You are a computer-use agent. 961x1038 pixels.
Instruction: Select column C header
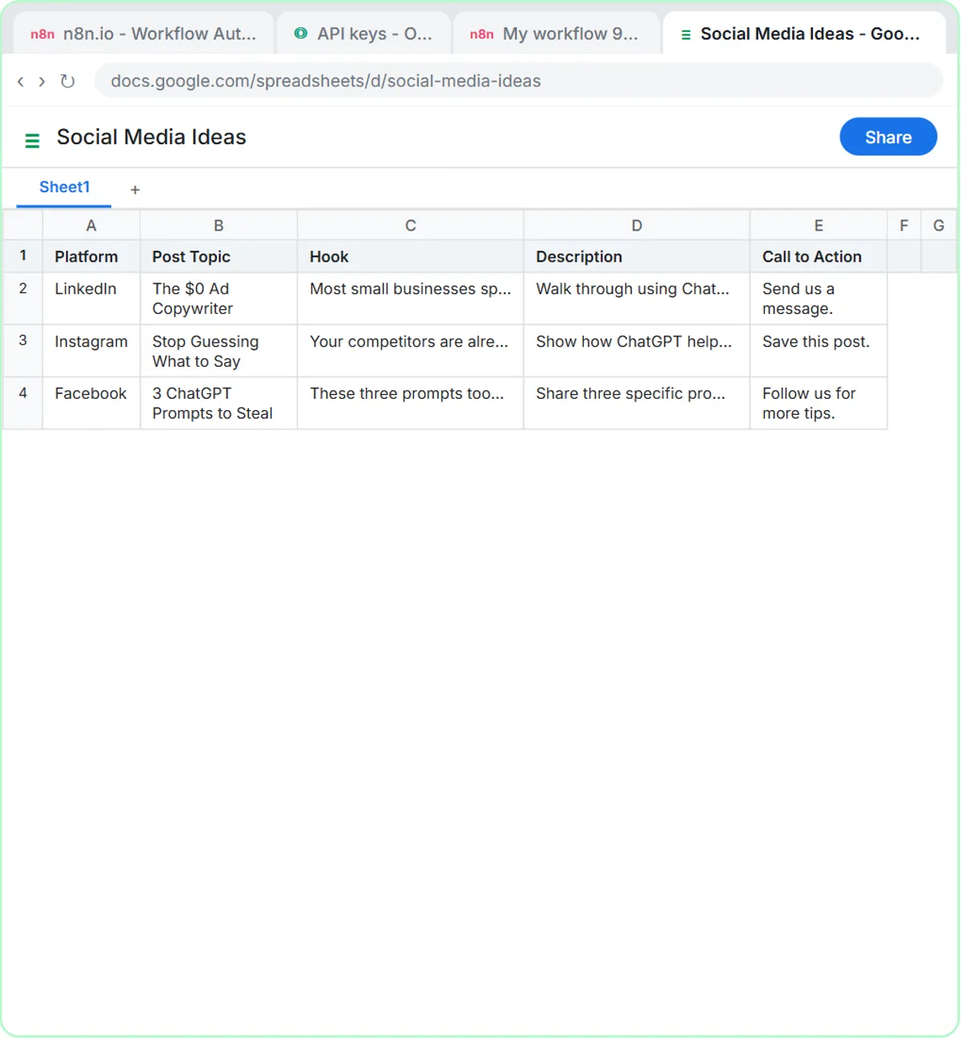coord(411,225)
